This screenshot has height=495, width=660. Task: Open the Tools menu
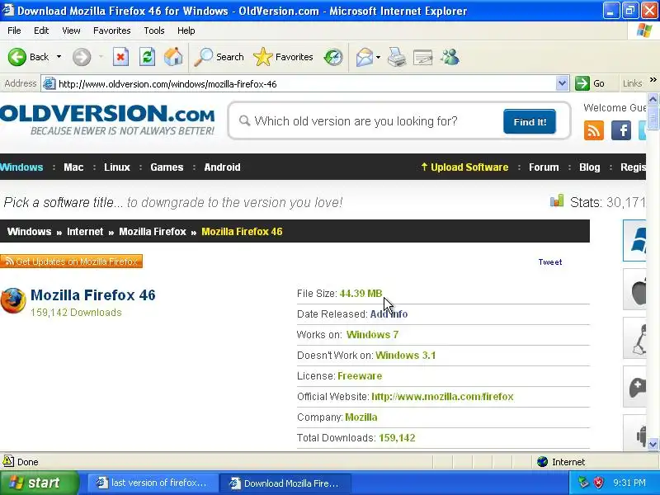[x=154, y=31]
